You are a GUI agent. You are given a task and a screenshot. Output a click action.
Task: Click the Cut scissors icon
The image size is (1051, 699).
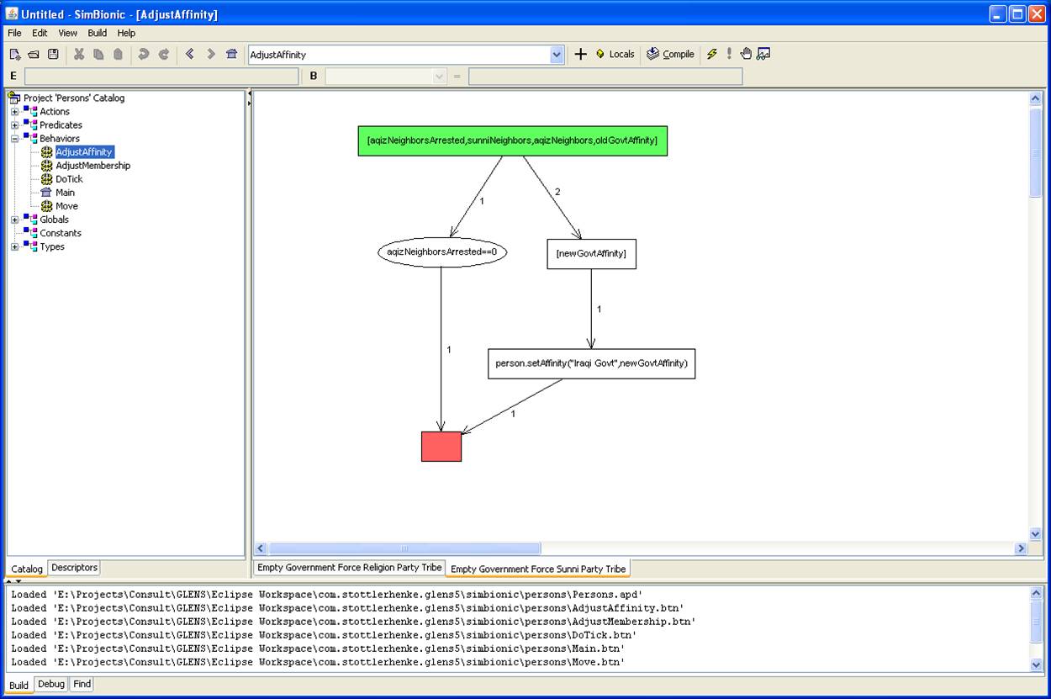coord(79,54)
